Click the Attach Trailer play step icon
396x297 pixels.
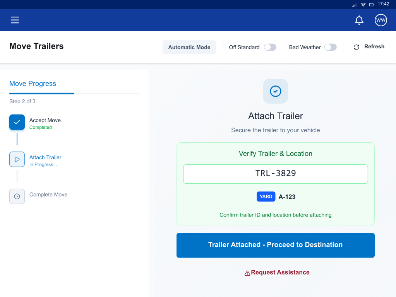pyautogui.click(x=17, y=159)
